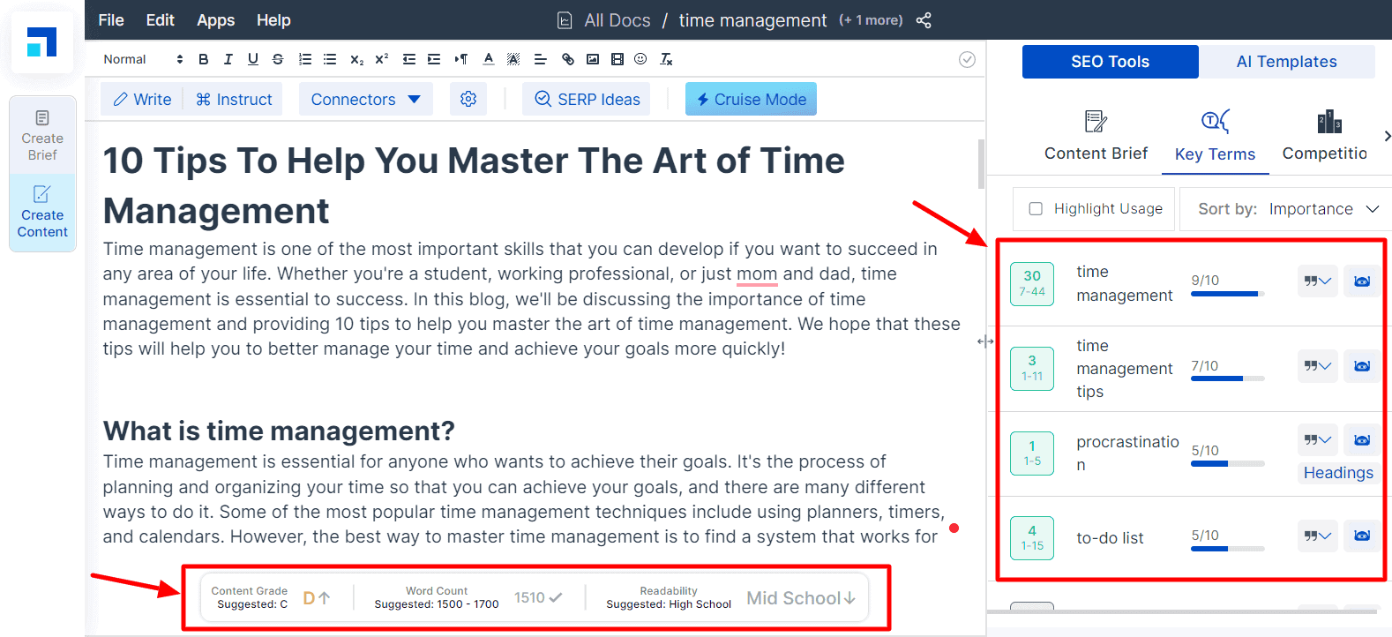This screenshot has height=637, width=1392.
Task: Decrease paragraph indent
Action: click(409, 59)
